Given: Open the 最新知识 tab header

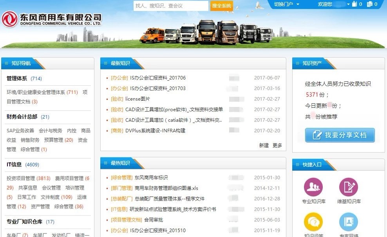Looking at the screenshot, I should point(120,63).
